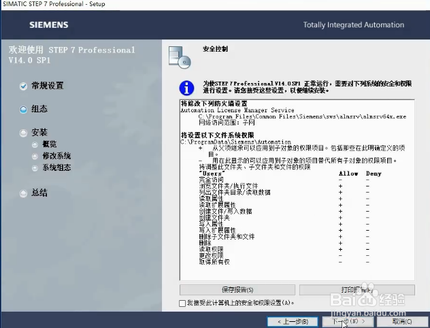Click the Deny column header
430x328 pixels.
click(x=374, y=174)
